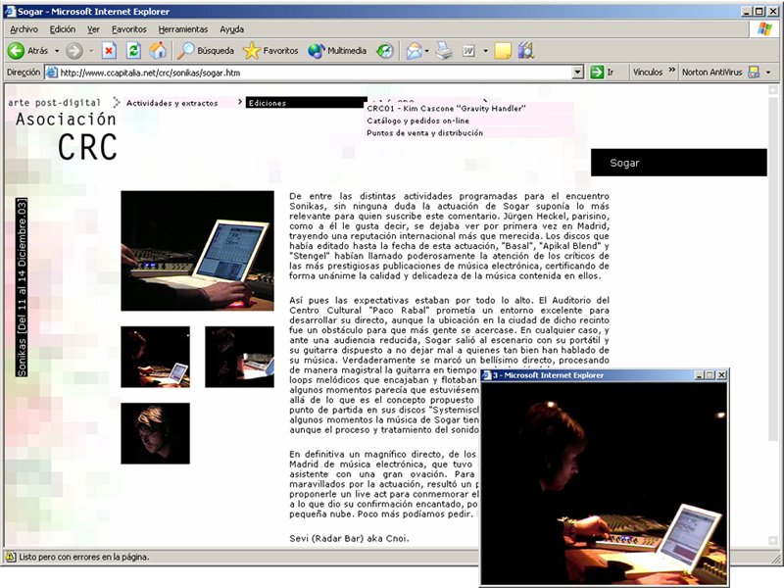Open the Home page icon
Image resolution: width=784 pixels, height=588 pixels.
tap(158, 51)
